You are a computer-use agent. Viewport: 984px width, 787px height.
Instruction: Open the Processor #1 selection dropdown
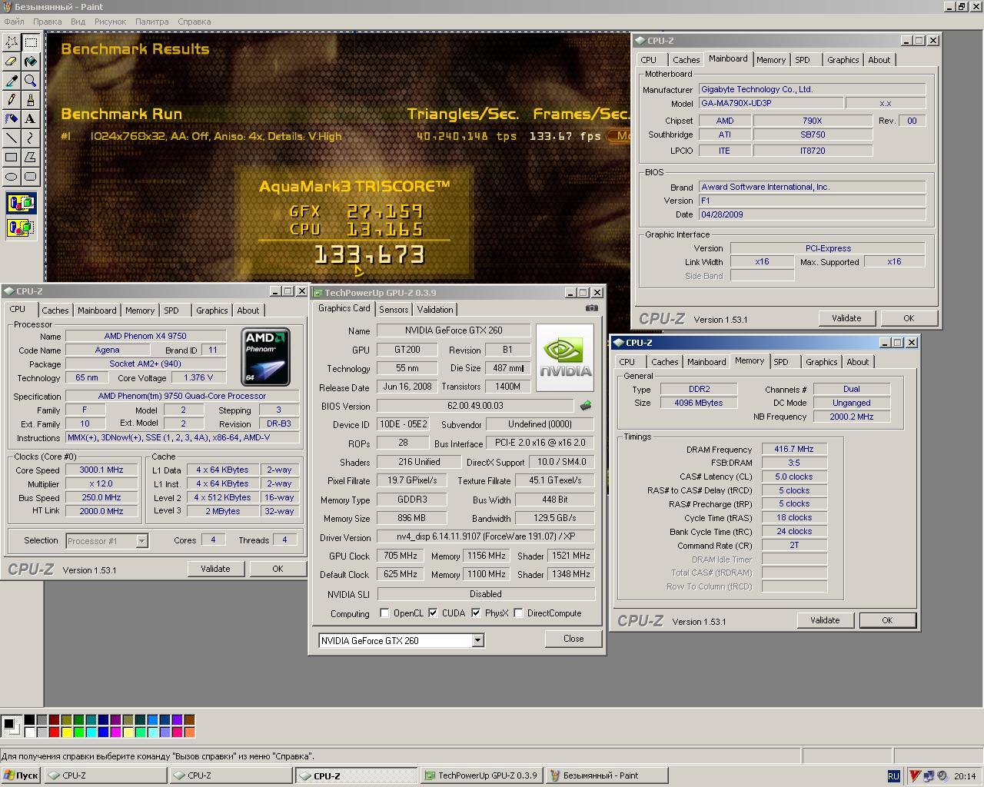[x=141, y=541]
